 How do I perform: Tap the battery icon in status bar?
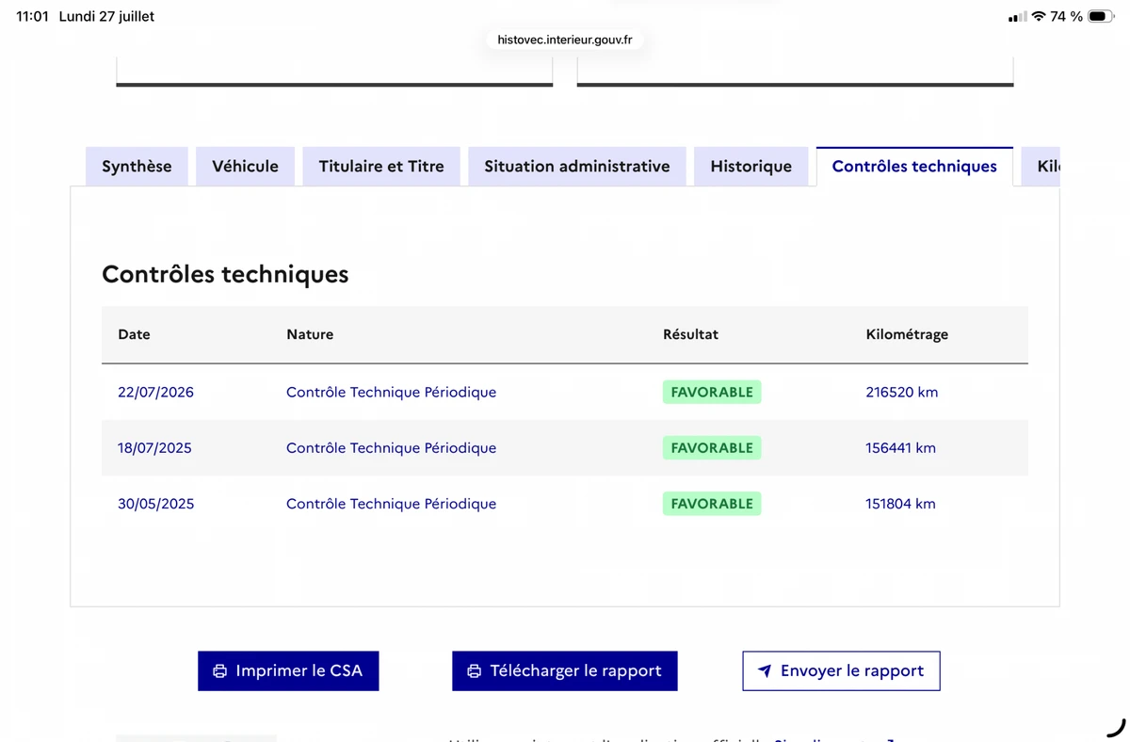[x=1101, y=16]
